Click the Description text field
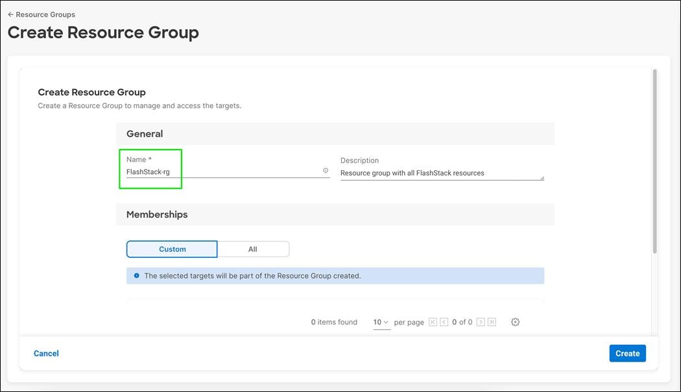Image resolution: width=681 pixels, height=392 pixels. pyautogui.click(x=441, y=172)
